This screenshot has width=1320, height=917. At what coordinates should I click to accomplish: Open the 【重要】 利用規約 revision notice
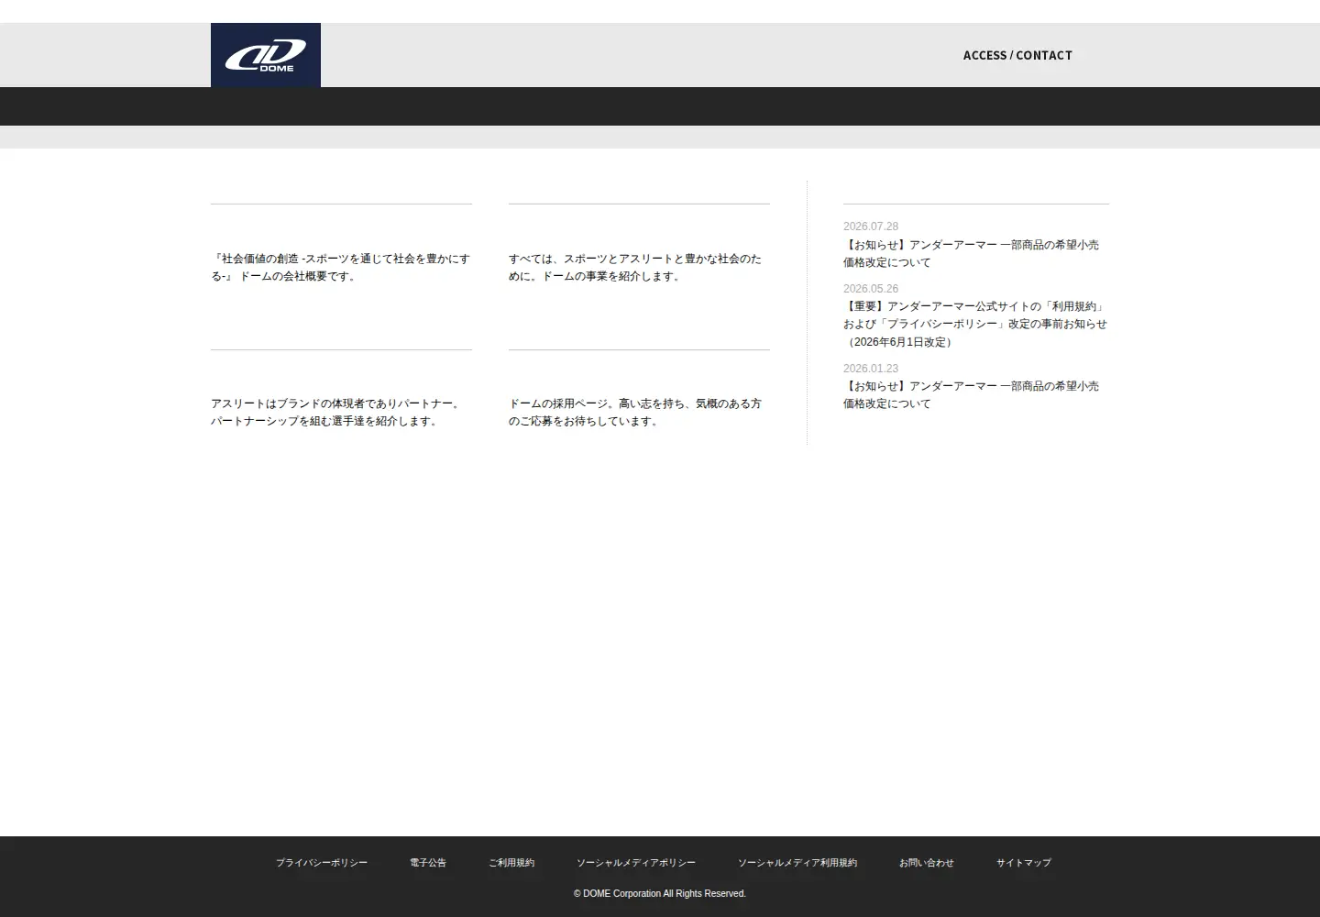pyautogui.click(x=975, y=324)
